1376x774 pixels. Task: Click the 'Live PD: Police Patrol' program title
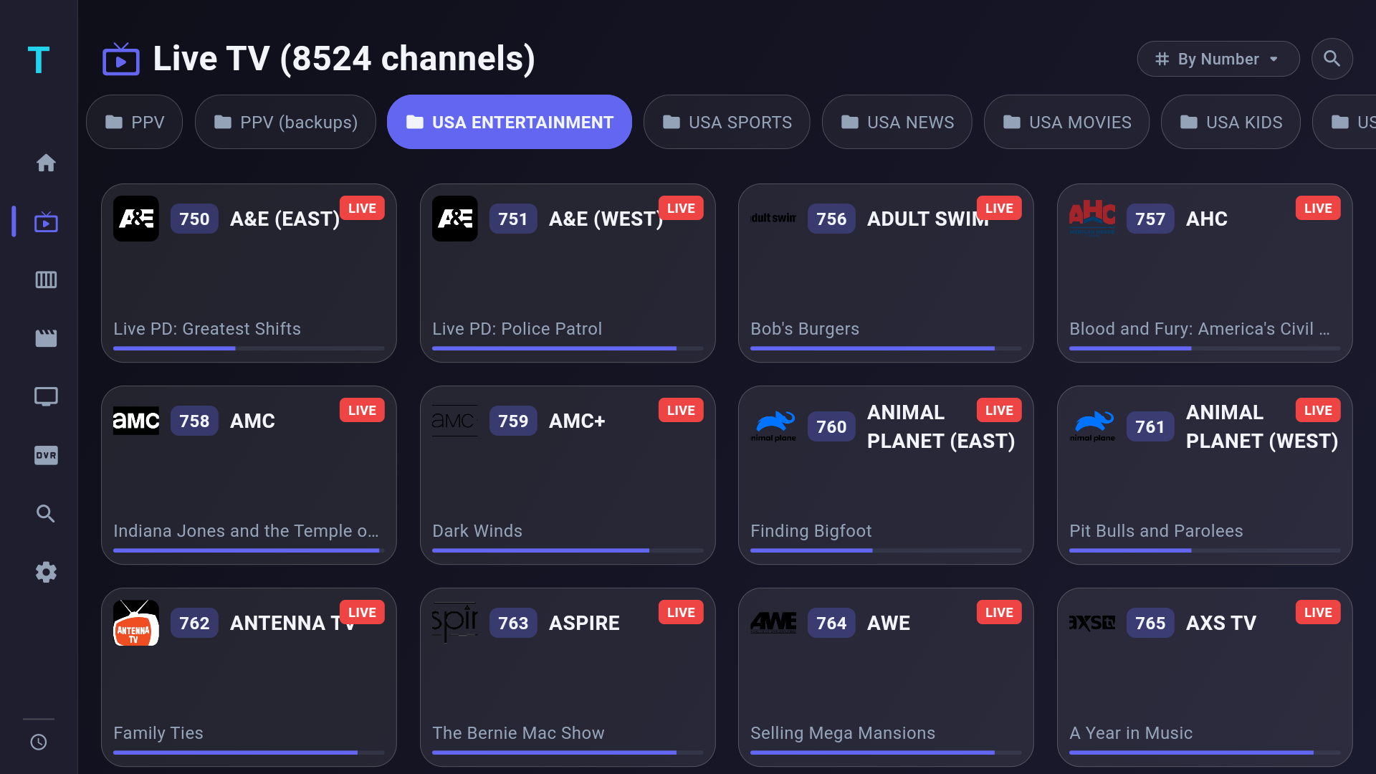tap(517, 329)
